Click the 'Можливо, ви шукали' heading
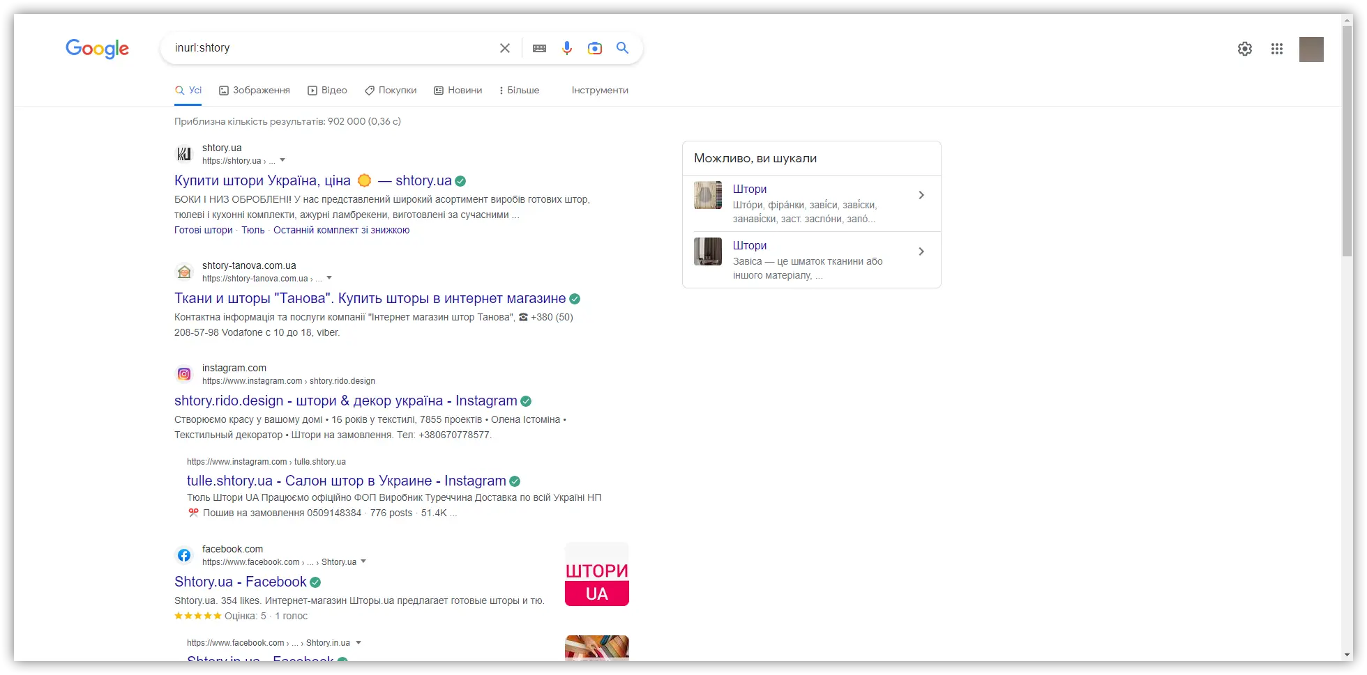 click(755, 159)
